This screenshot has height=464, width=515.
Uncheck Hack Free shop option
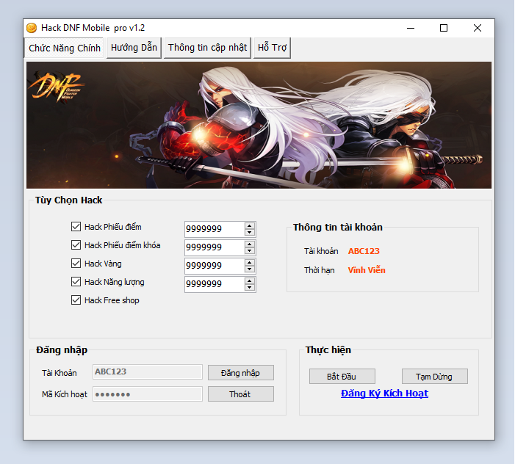pos(76,300)
